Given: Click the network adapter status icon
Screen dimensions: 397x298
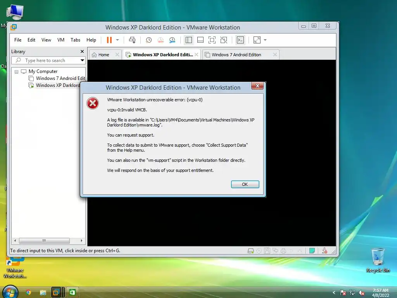Looking at the screenshot, I should click(275, 251).
